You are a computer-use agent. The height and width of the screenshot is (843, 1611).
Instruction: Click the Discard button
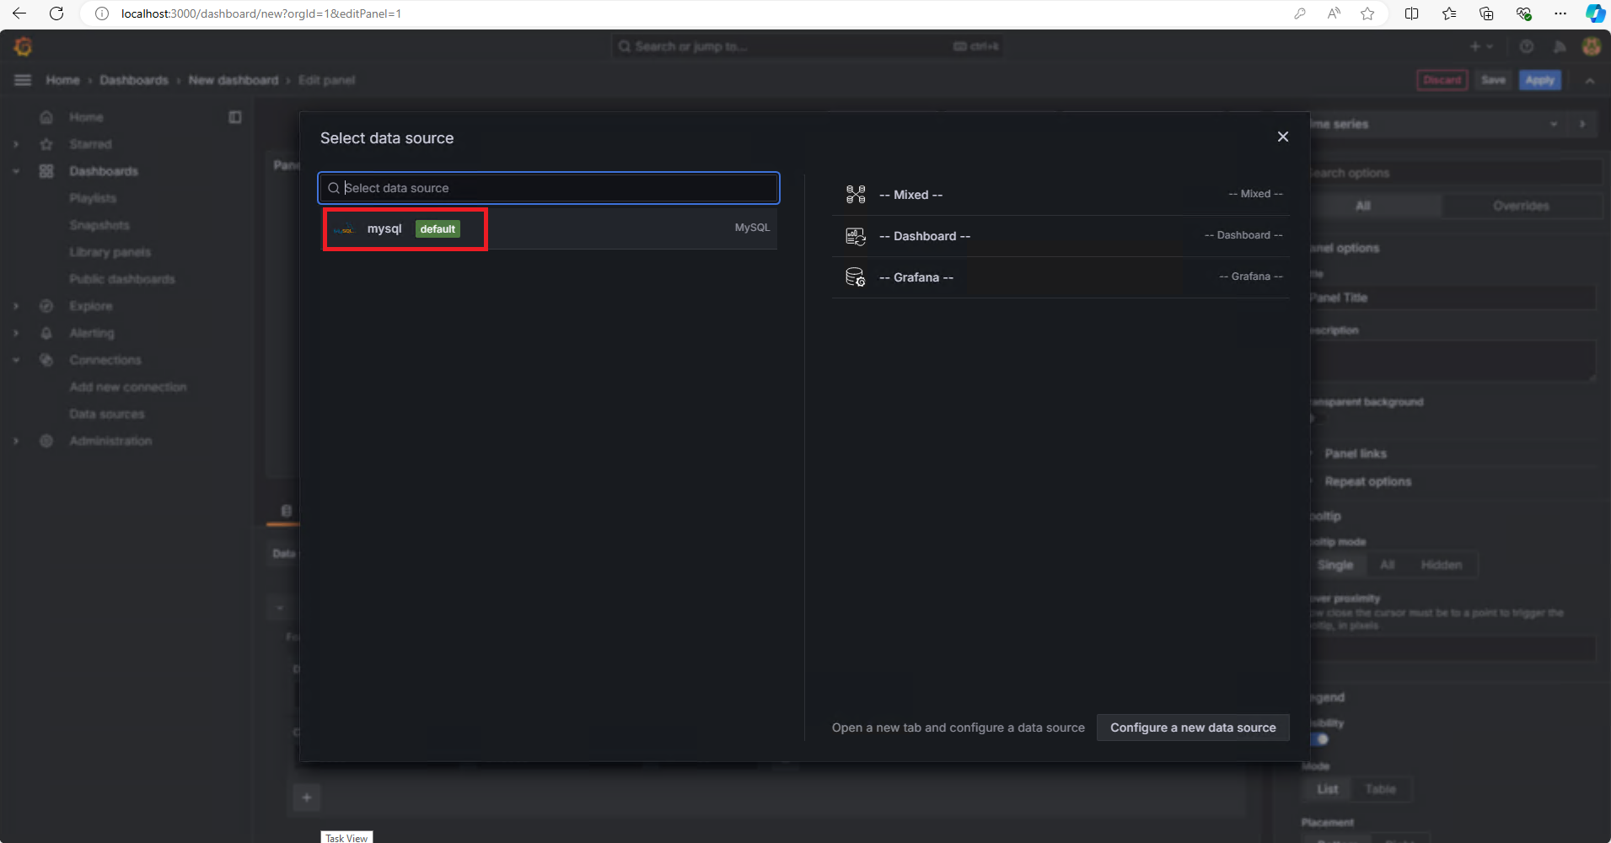pos(1442,80)
